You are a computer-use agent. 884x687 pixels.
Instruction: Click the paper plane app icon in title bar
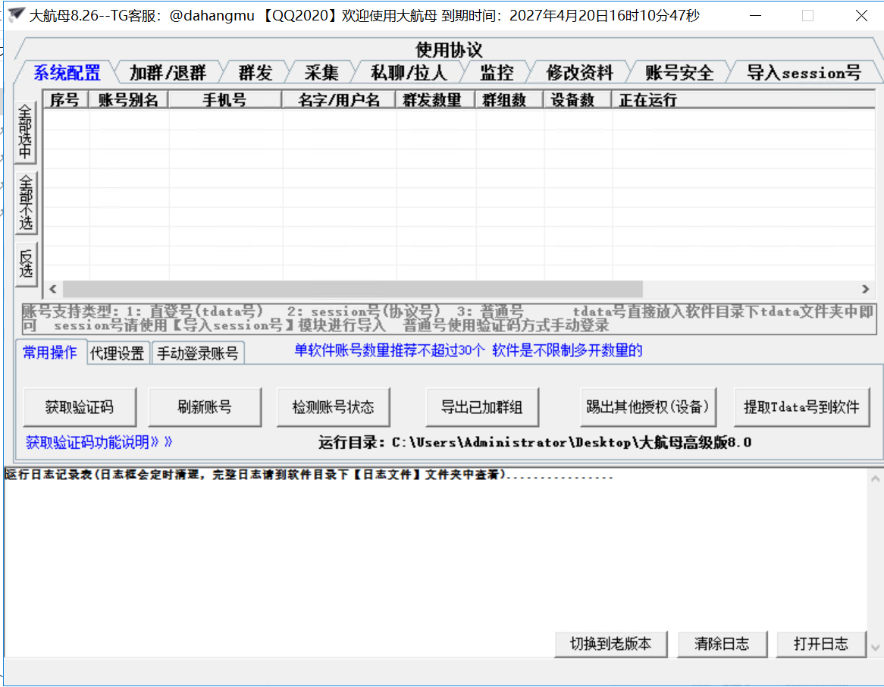point(15,14)
